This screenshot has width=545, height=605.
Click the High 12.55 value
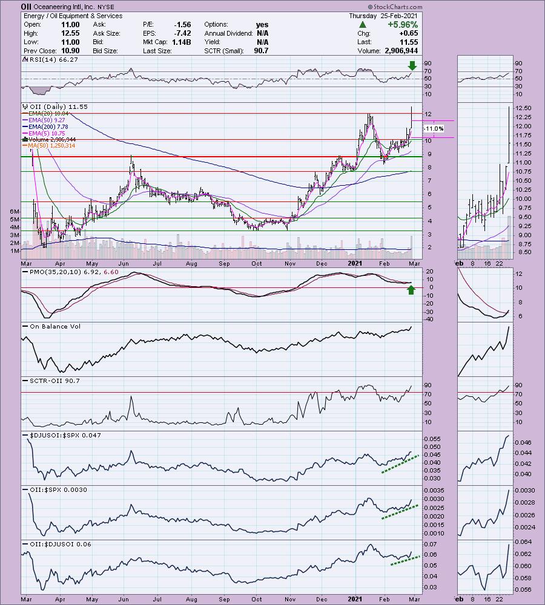(x=70, y=33)
